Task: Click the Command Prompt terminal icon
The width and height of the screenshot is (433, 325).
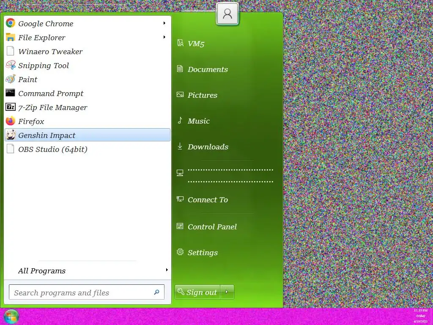Action: [x=11, y=93]
